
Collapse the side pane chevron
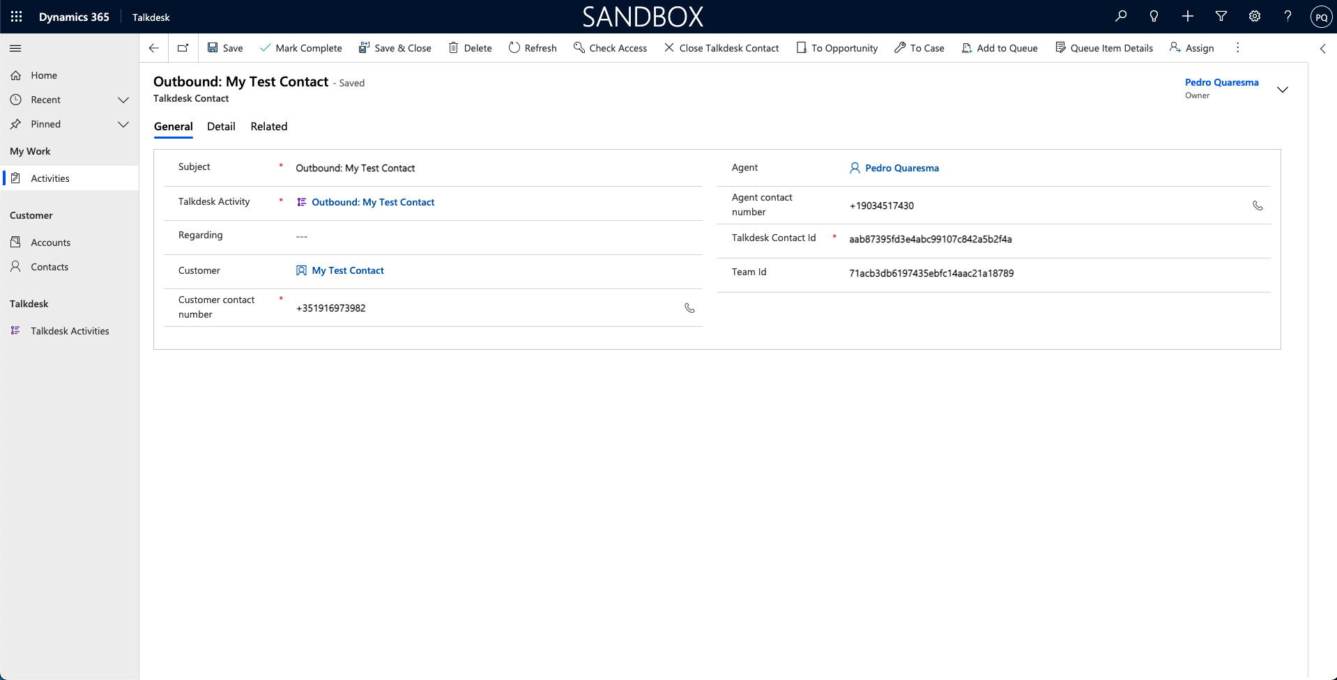[1323, 48]
